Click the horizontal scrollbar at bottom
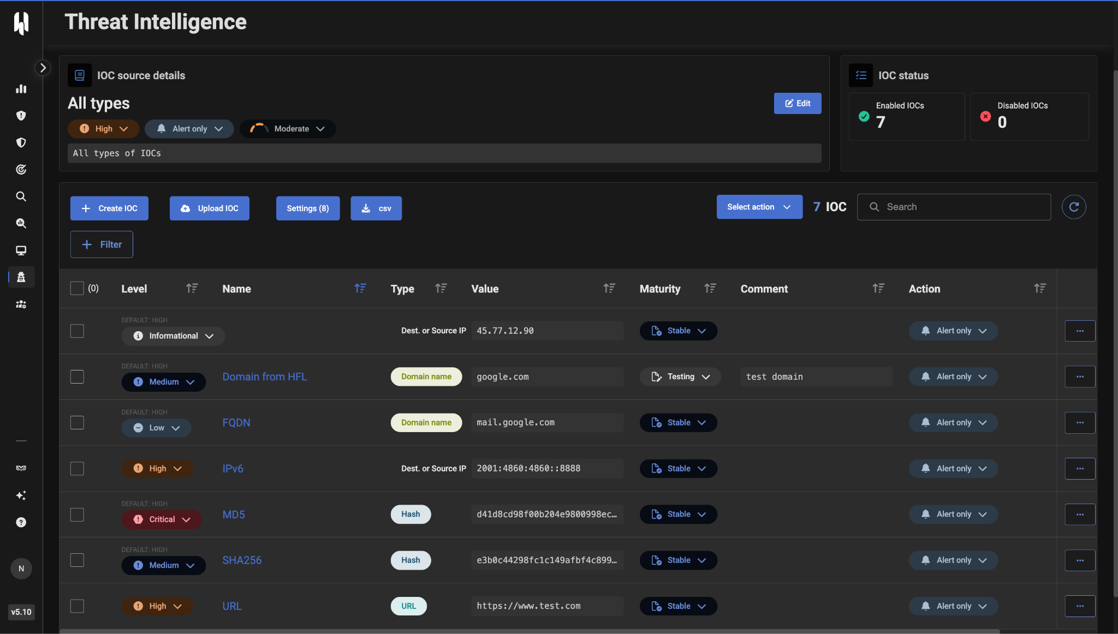The image size is (1118, 634). pos(530,631)
